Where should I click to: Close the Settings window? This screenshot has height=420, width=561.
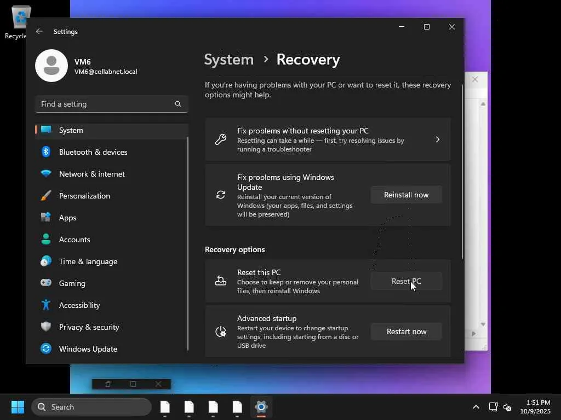[452, 27]
